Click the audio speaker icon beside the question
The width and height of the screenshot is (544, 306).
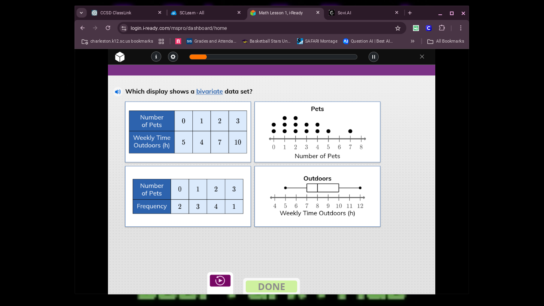pos(117,92)
